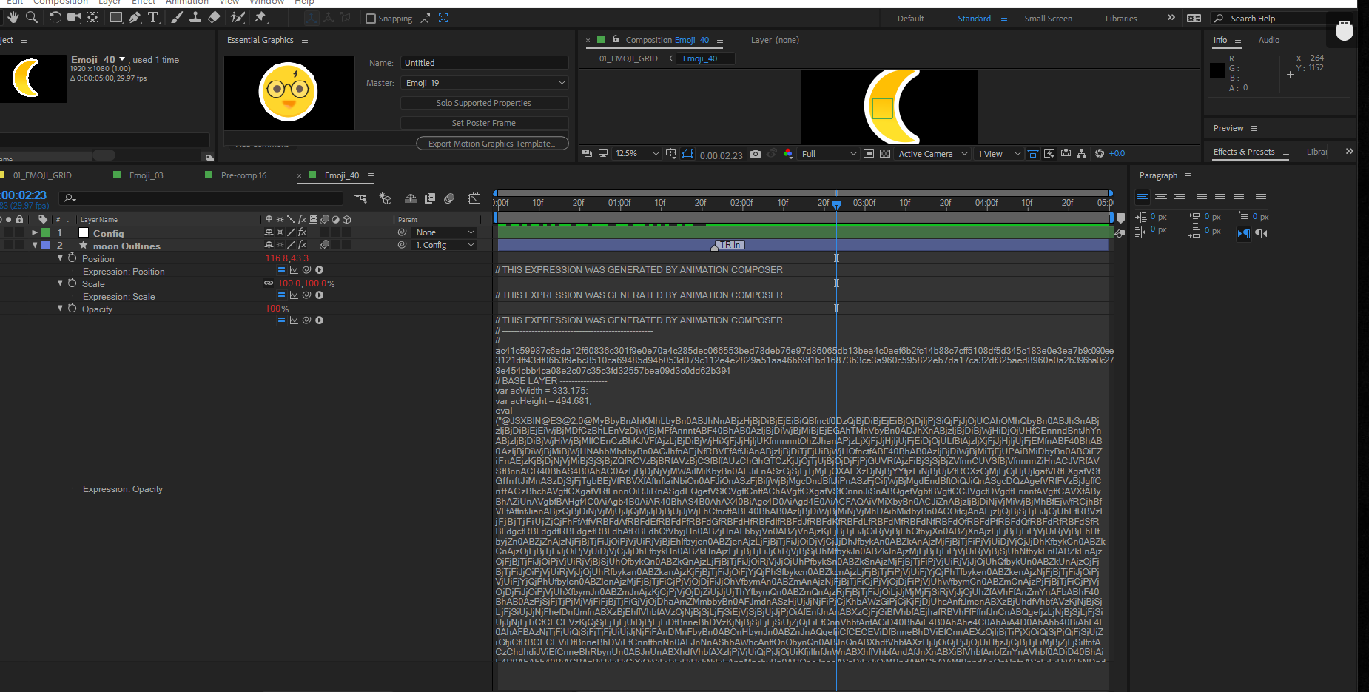
Task: Click Export Motion Graphics Template button
Action: click(492, 144)
